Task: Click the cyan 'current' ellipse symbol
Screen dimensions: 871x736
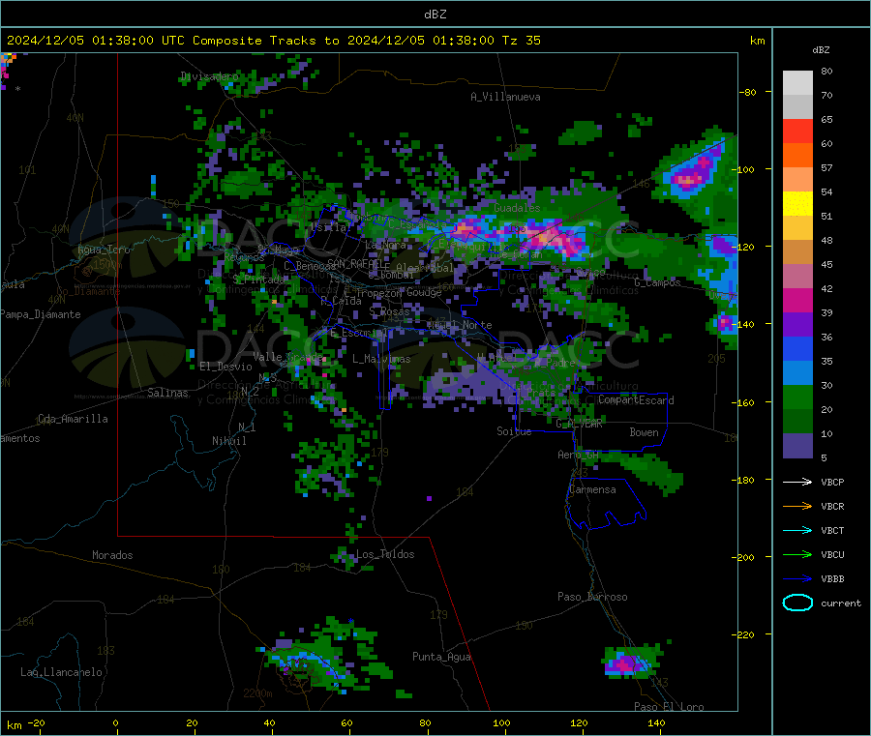Action: pyautogui.click(x=797, y=603)
